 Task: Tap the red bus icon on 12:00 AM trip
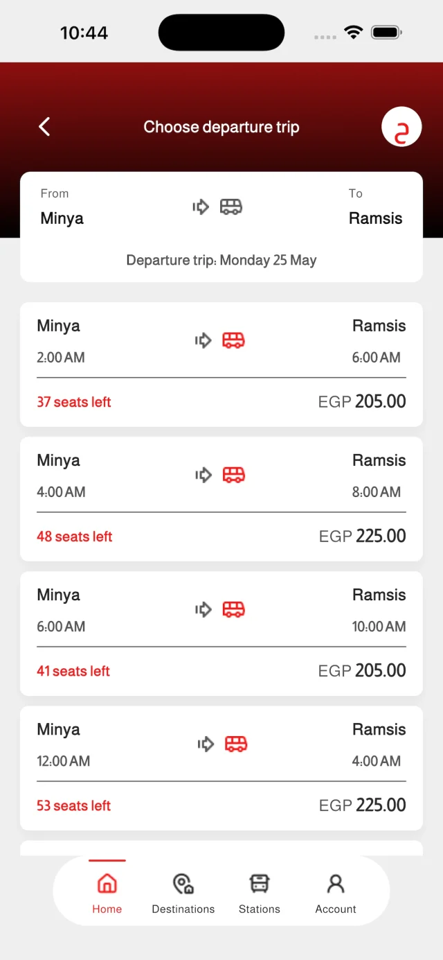pos(236,744)
